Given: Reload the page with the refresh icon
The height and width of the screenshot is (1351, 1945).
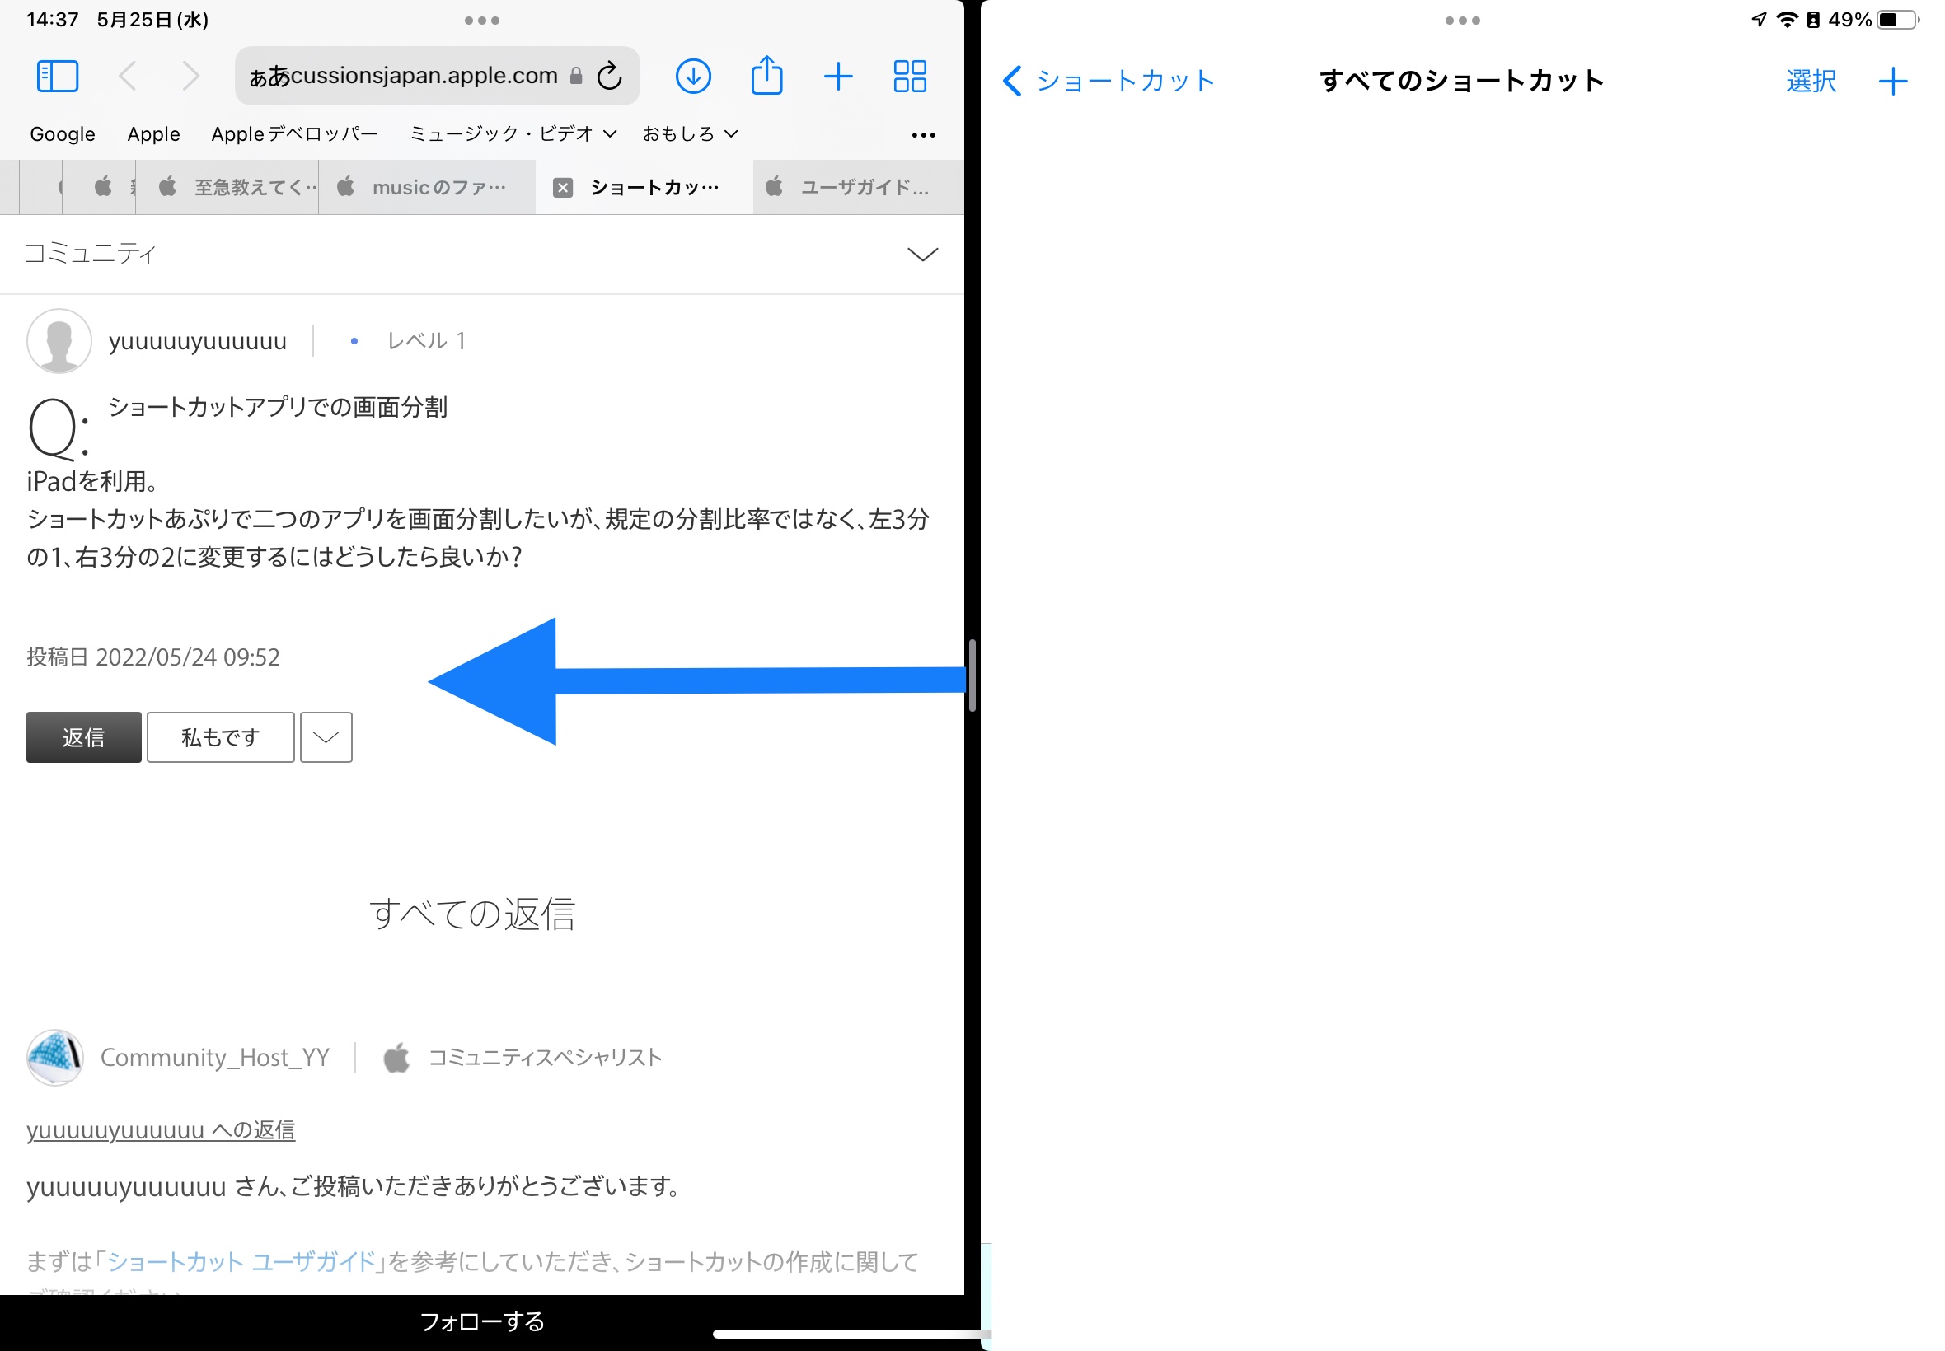Looking at the screenshot, I should pos(610,76).
